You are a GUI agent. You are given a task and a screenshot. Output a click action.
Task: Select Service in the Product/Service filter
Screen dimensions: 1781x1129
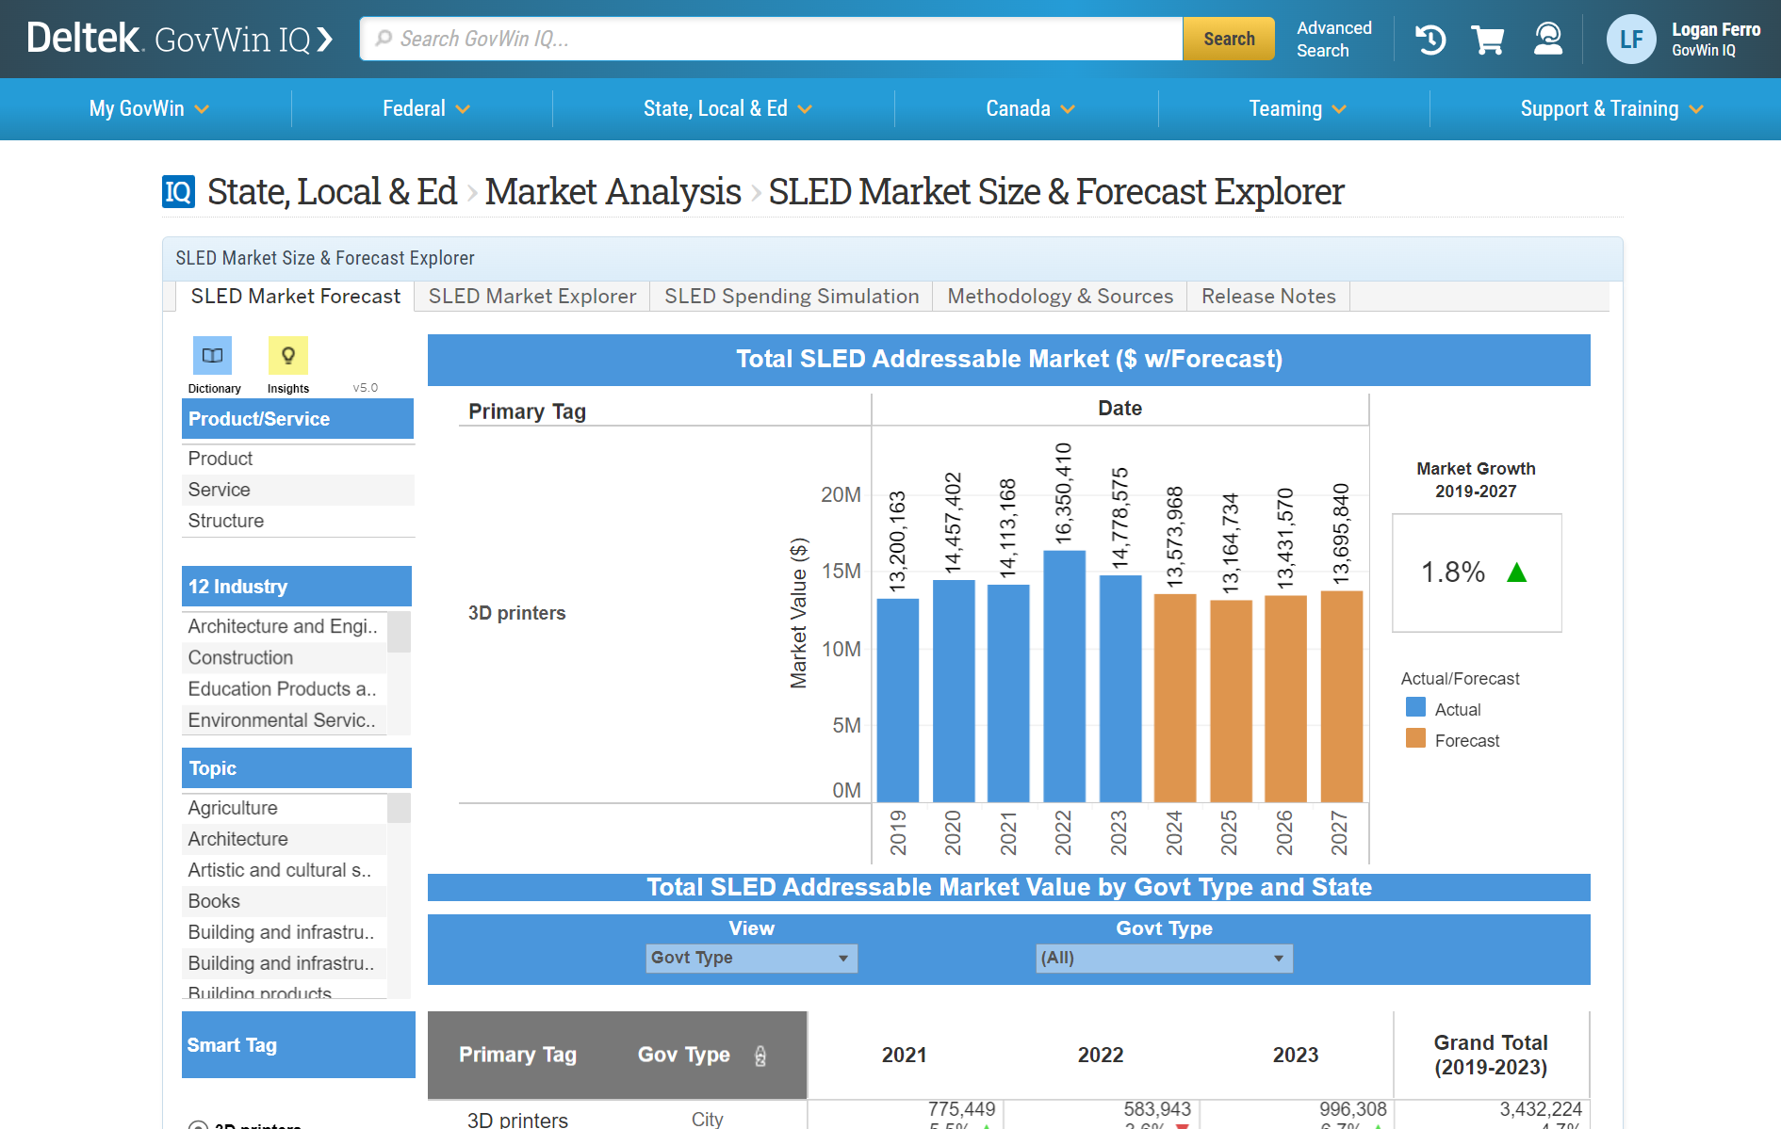220,490
